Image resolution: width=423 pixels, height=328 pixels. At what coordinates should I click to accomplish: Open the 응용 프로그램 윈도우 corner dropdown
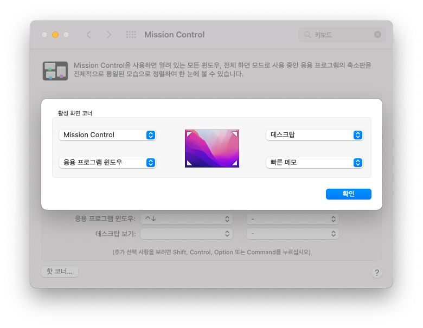click(x=107, y=163)
